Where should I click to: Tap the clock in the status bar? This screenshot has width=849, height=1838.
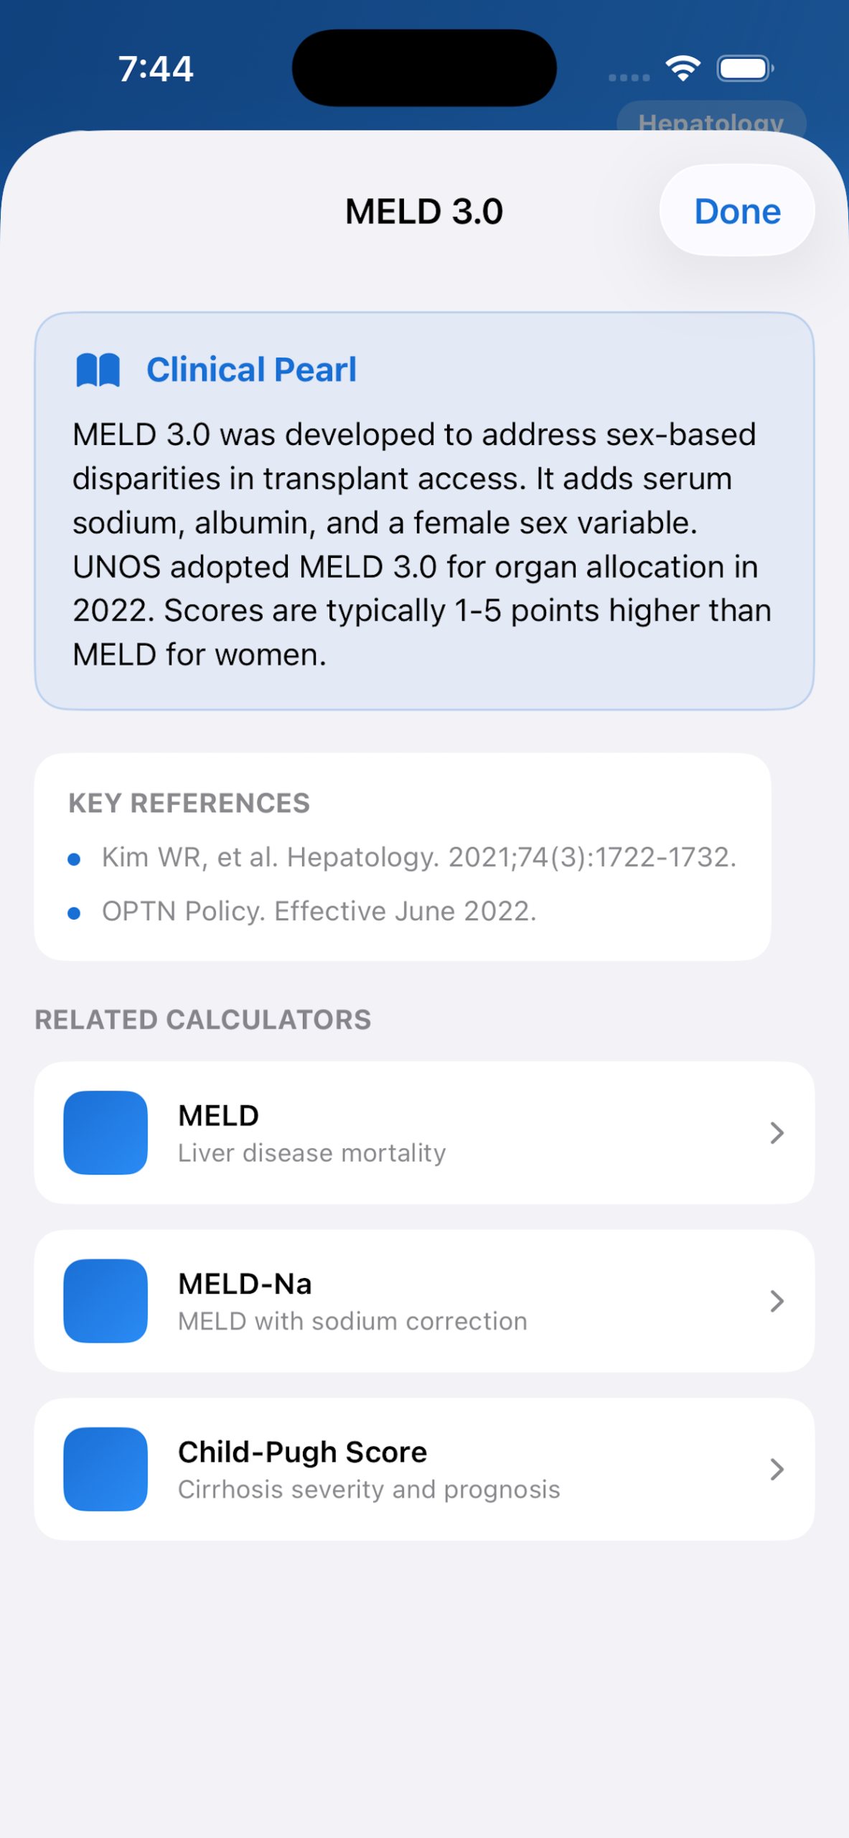coord(156,69)
